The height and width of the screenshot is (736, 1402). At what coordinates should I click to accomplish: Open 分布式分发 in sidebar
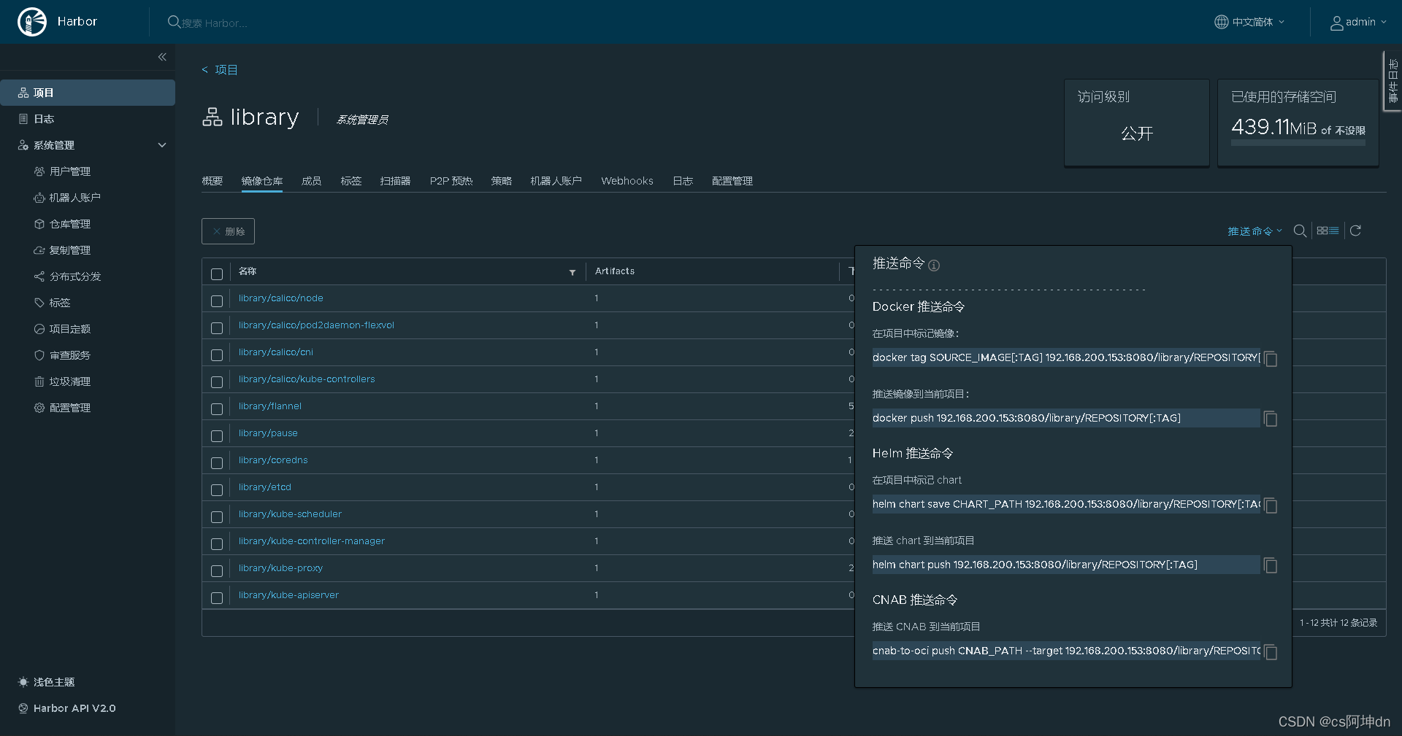(x=75, y=276)
